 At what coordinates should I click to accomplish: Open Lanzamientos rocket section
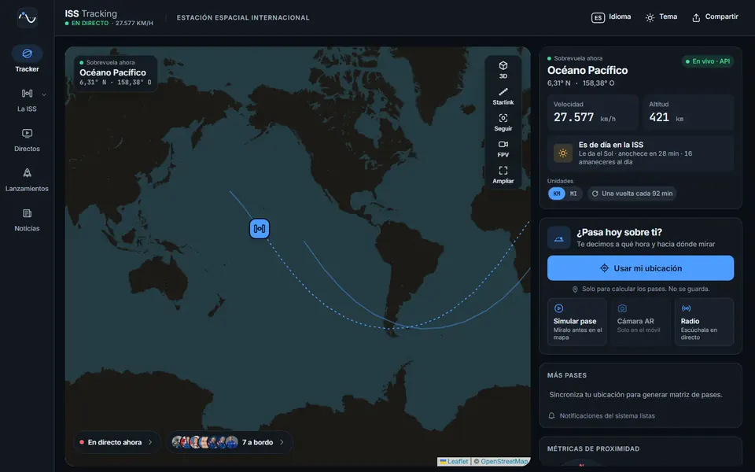tap(27, 179)
